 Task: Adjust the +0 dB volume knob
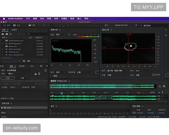click(100, 98)
